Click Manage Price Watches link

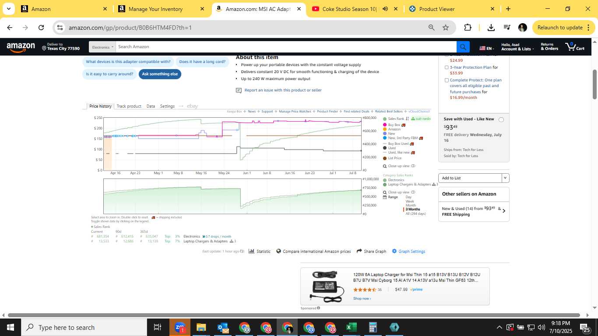295,112
